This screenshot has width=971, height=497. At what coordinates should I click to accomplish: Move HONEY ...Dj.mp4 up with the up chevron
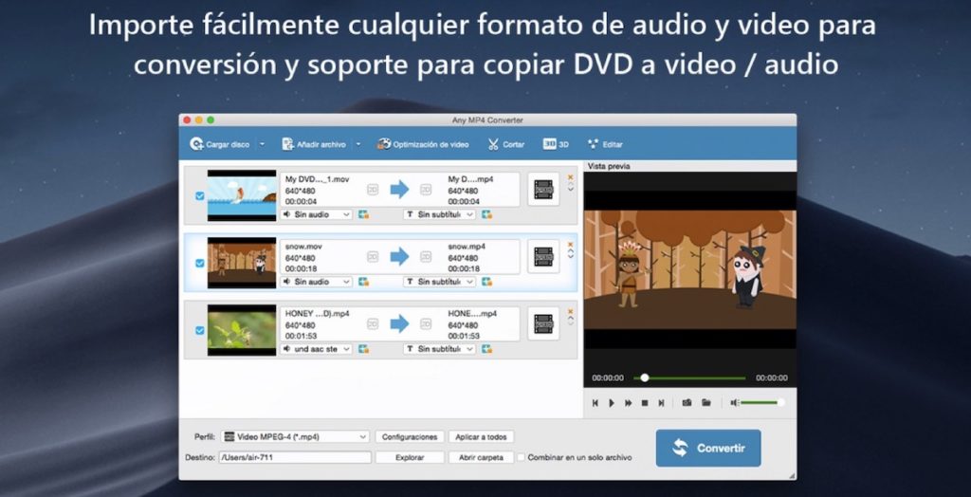tap(570, 319)
